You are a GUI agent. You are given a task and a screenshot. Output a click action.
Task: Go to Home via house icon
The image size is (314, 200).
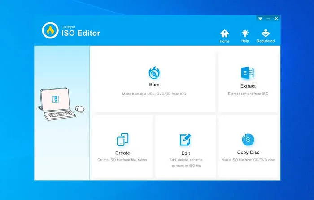[x=224, y=34]
